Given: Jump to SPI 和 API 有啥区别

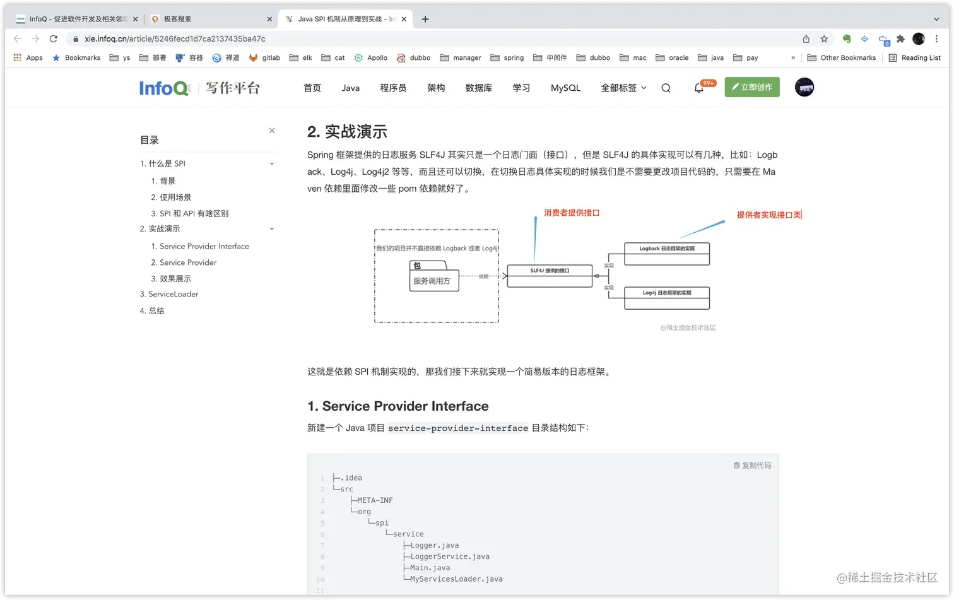Looking at the screenshot, I should tap(190, 214).
